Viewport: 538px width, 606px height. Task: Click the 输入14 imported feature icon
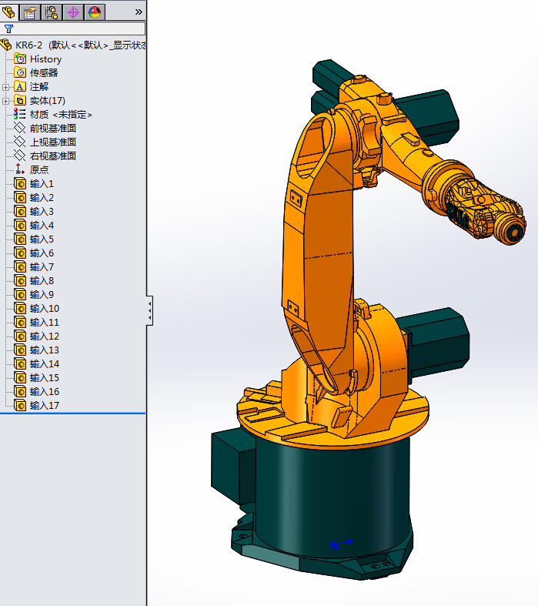20,363
